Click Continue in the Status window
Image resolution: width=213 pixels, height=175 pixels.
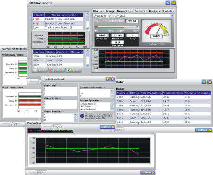204,130
